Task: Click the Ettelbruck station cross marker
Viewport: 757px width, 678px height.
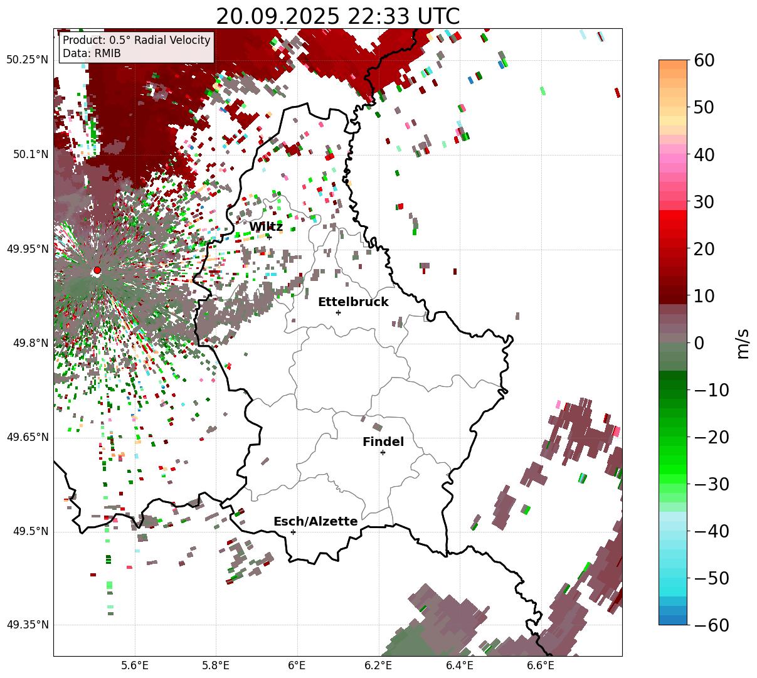Action: pyautogui.click(x=338, y=312)
